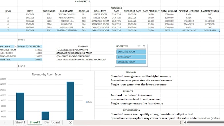Screen dimensions: 224x126
Task: Select 'Single room generates the lowest revenue' text
Action: coord(138,84)
